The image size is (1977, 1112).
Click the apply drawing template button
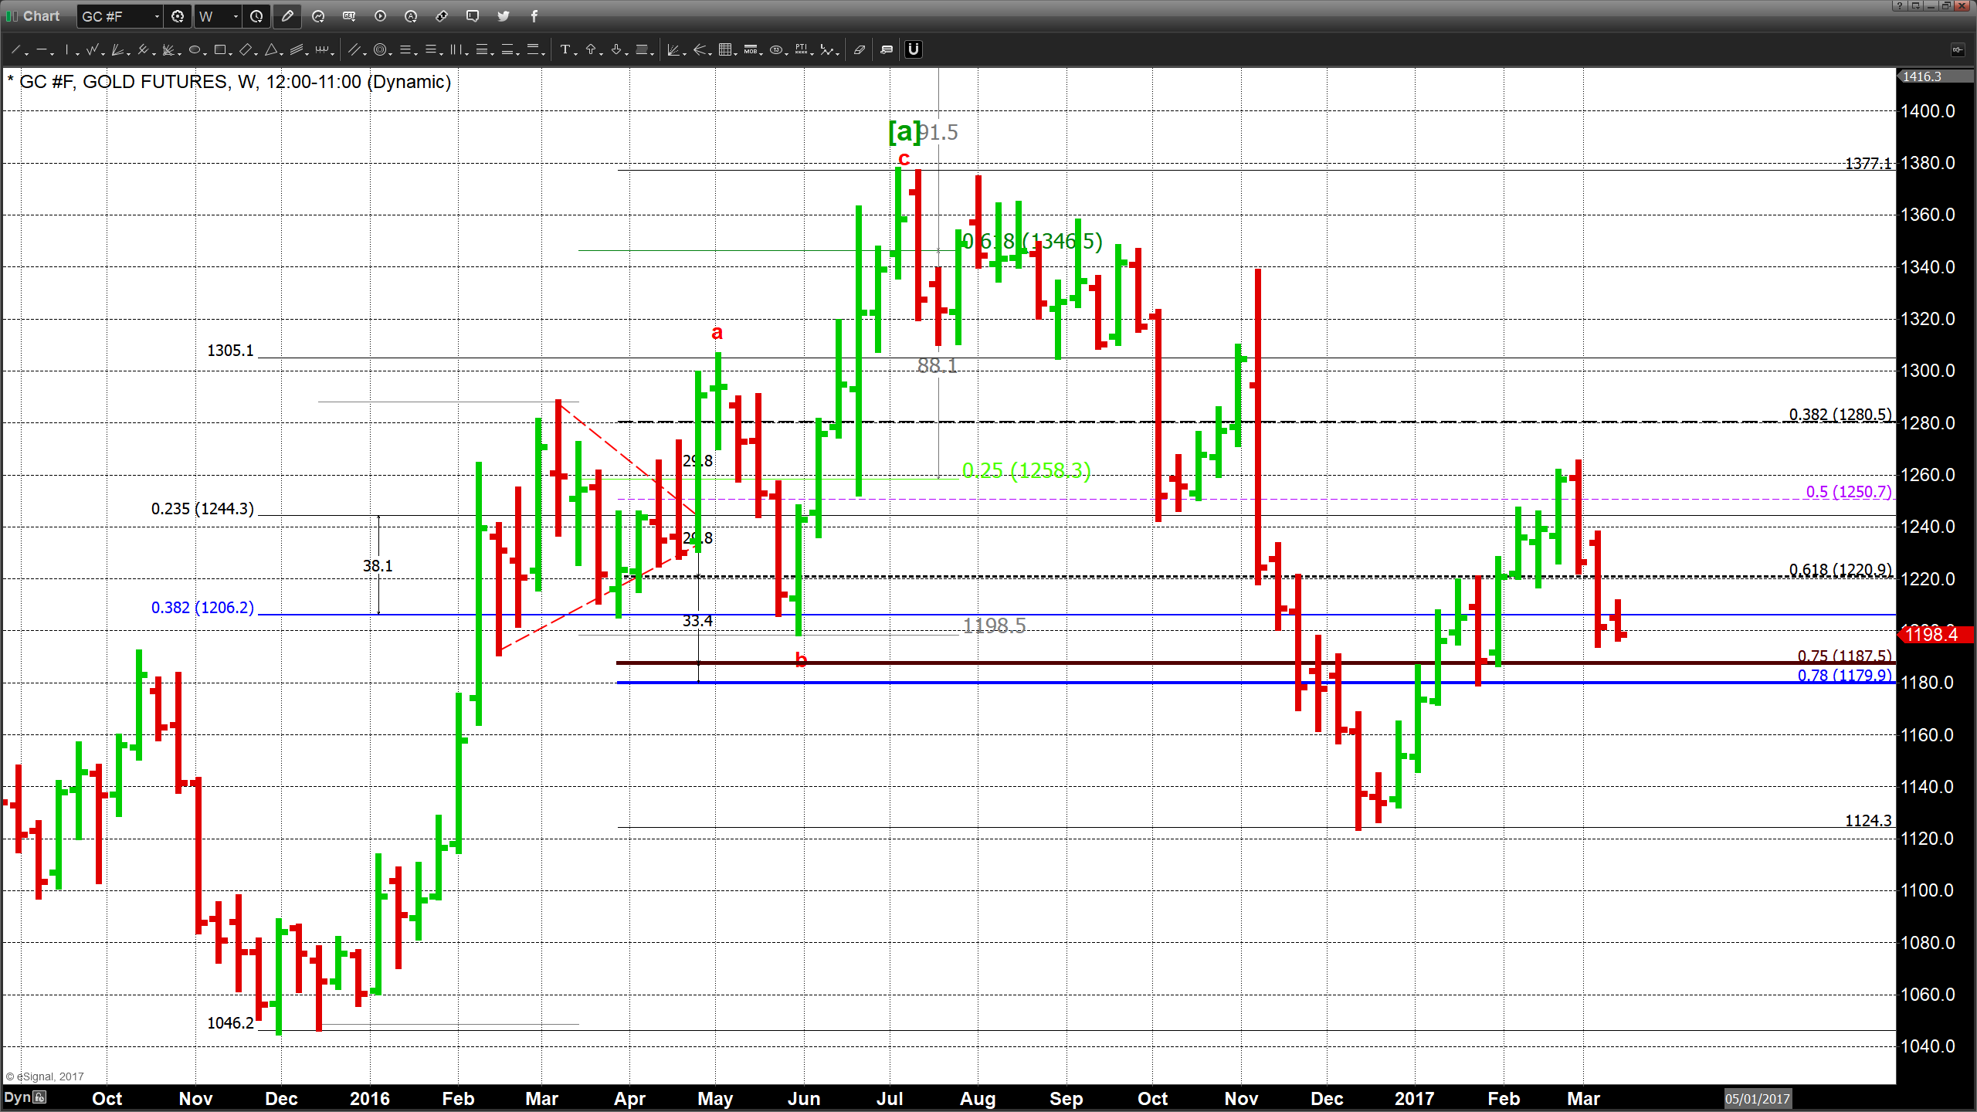[x=887, y=50]
